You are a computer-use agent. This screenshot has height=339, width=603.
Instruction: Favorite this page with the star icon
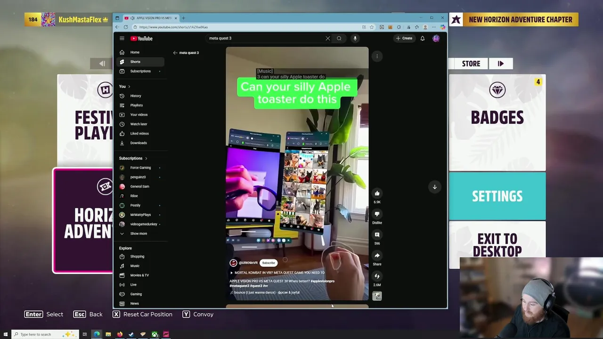[372, 27]
